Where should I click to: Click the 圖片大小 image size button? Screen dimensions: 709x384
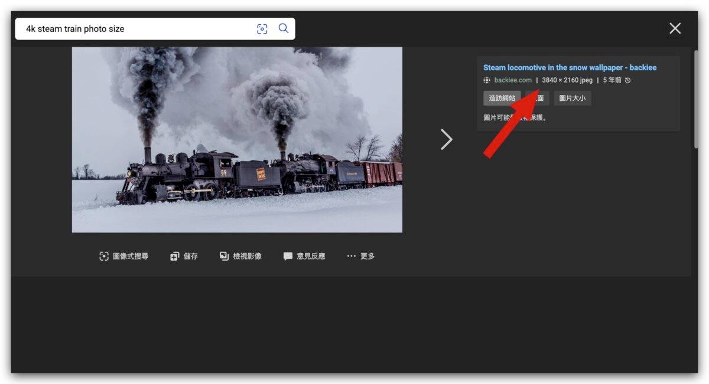[x=572, y=99]
